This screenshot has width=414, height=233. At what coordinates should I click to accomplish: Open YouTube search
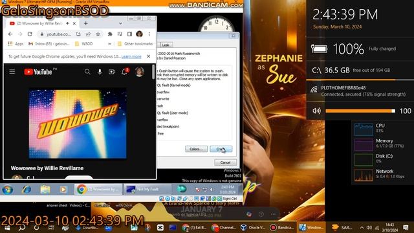click(x=87, y=72)
